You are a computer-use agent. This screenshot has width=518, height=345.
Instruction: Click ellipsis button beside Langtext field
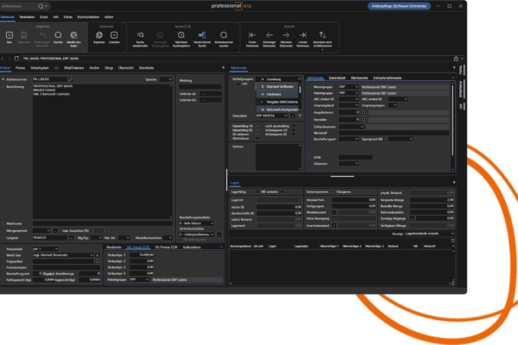pos(72,238)
